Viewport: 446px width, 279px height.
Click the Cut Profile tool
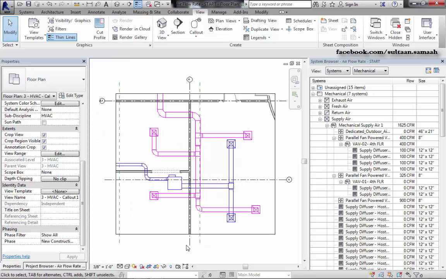click(99, 29)
